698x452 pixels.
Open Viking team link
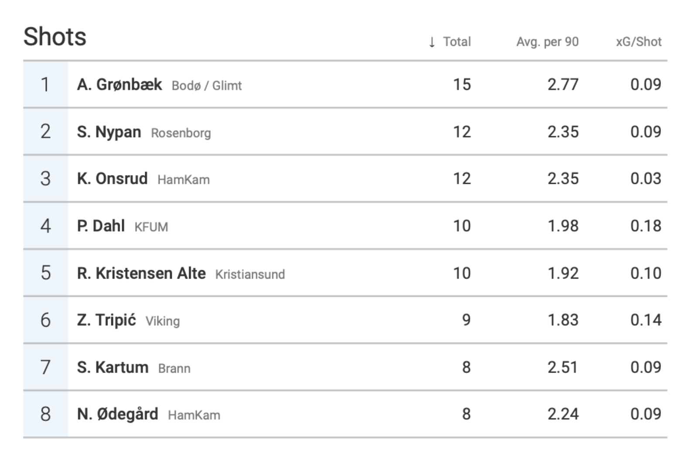pyautogui.click(x=163, y=321)
